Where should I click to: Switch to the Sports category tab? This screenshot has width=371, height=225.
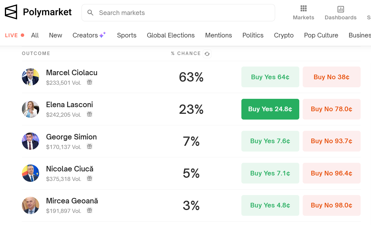126,35
